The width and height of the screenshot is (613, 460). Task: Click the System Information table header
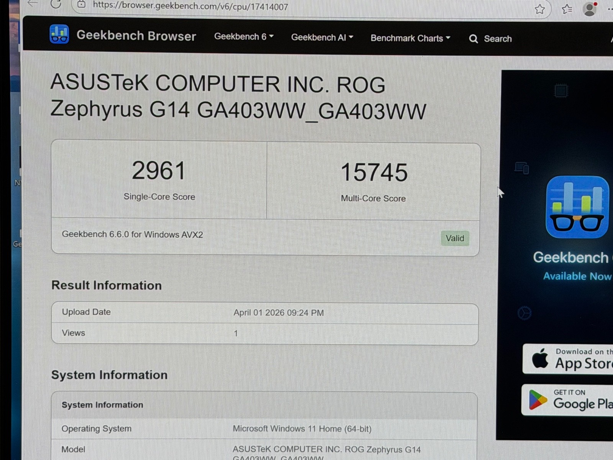coord(102,405)
